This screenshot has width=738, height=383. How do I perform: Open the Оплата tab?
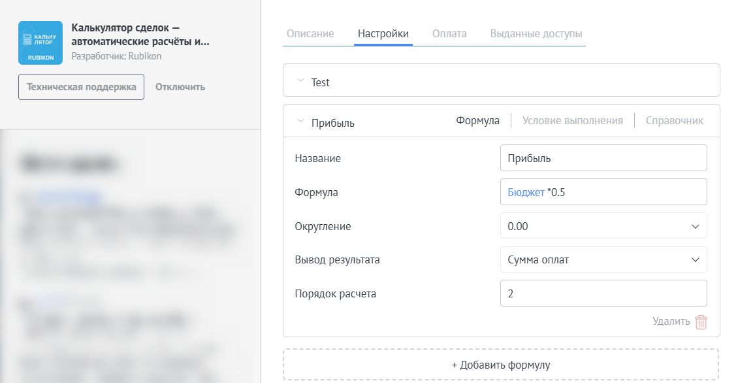tap(449, 33)
